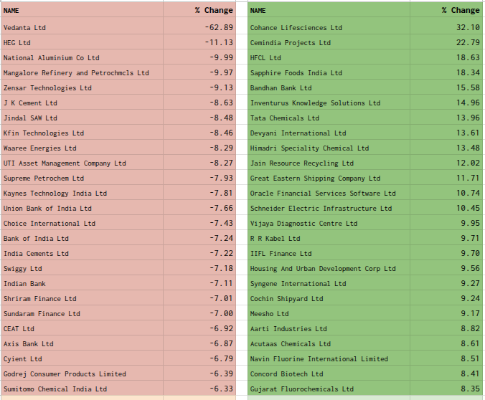
Task: Select the % Change header in the green table
Action: click(x=446, y=10)
